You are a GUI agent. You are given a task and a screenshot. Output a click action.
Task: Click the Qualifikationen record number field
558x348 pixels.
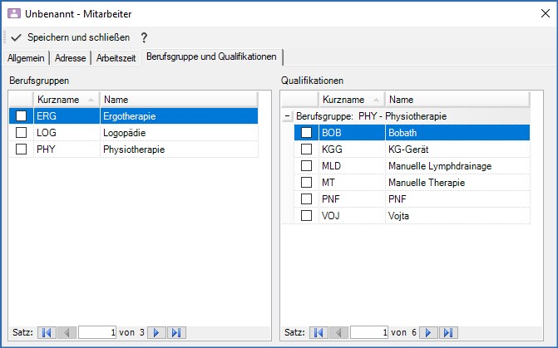coord(369,333)
